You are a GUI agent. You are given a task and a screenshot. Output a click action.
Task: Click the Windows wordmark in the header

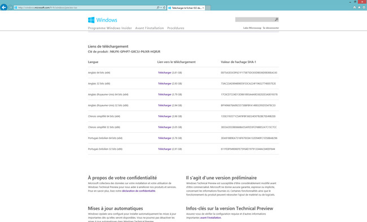coord(107,20)
